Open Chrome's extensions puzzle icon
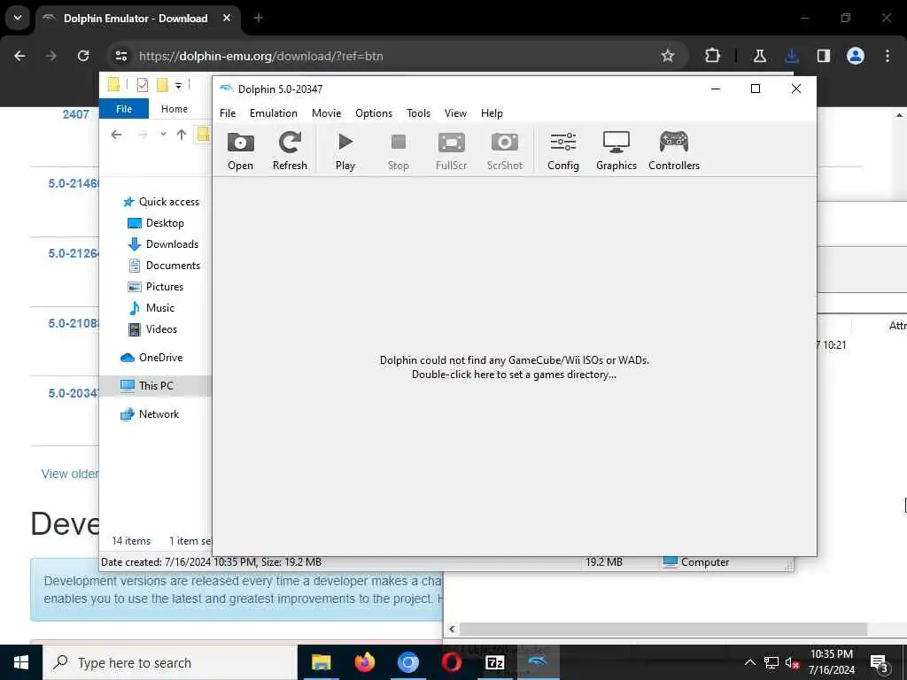Viewport: 907px width, 680px height. click(713, 56)
